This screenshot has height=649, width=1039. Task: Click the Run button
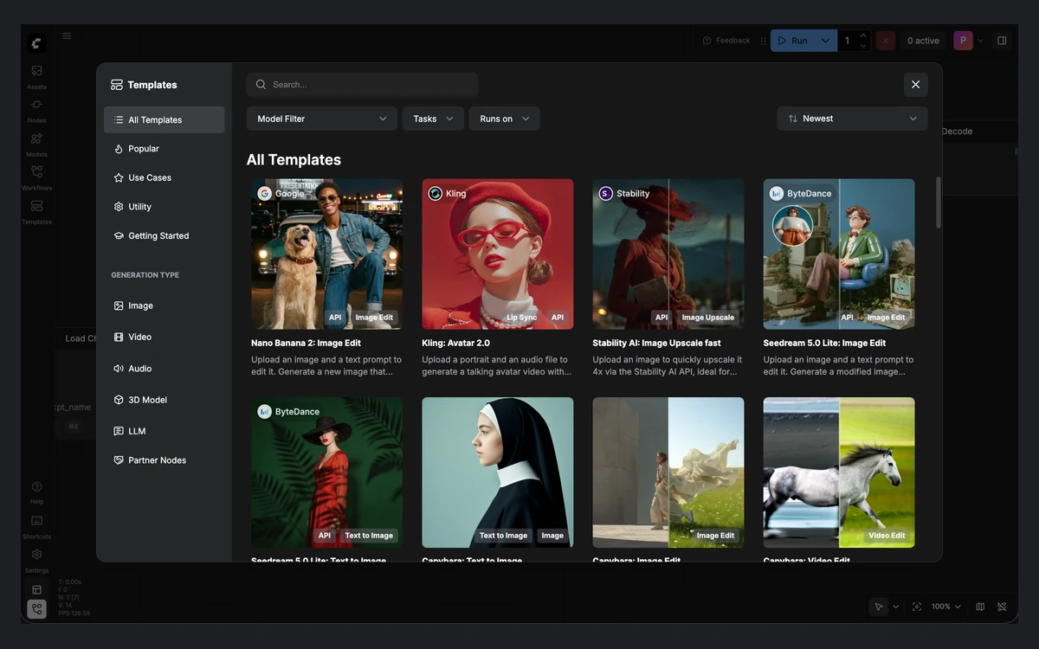coord(793,41)
